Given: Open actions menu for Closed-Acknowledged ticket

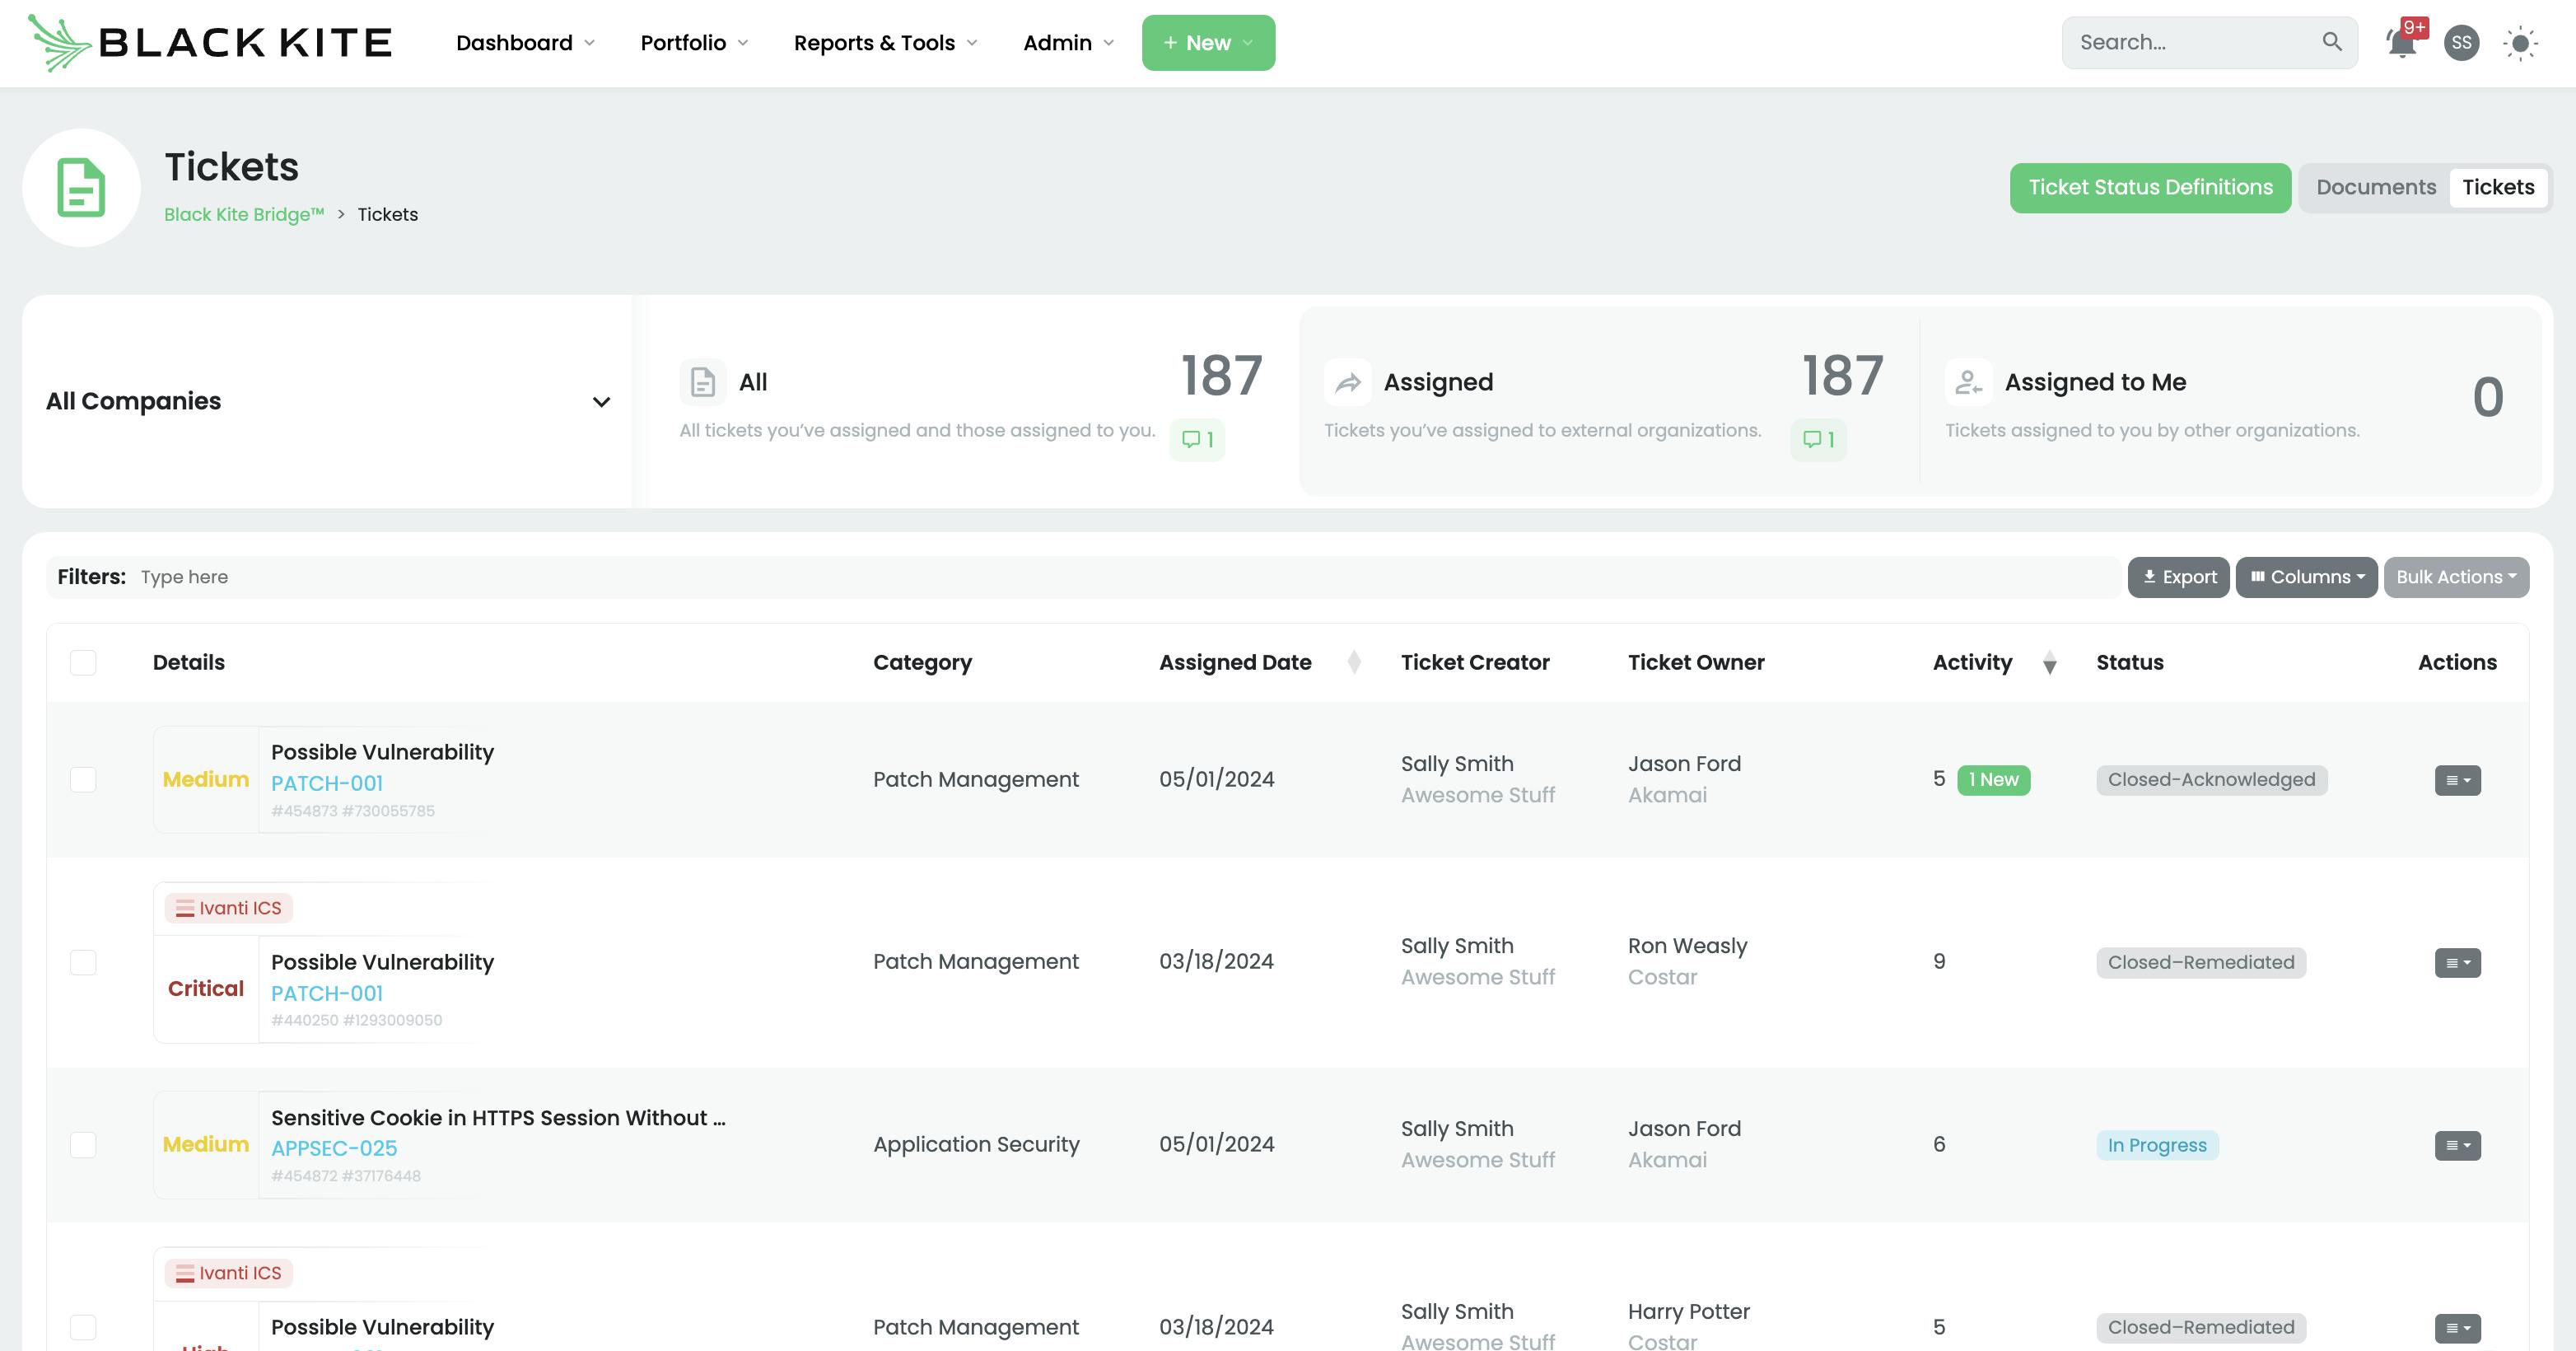Looking at the screenshot, I should coord(2457,780).
